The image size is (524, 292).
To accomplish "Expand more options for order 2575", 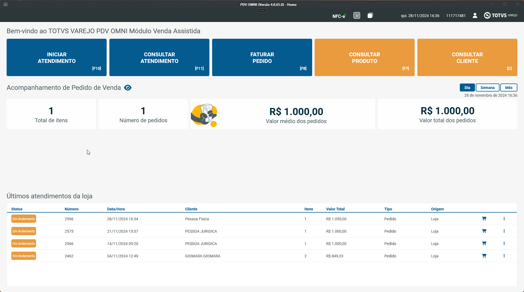I will pos(504,231).
